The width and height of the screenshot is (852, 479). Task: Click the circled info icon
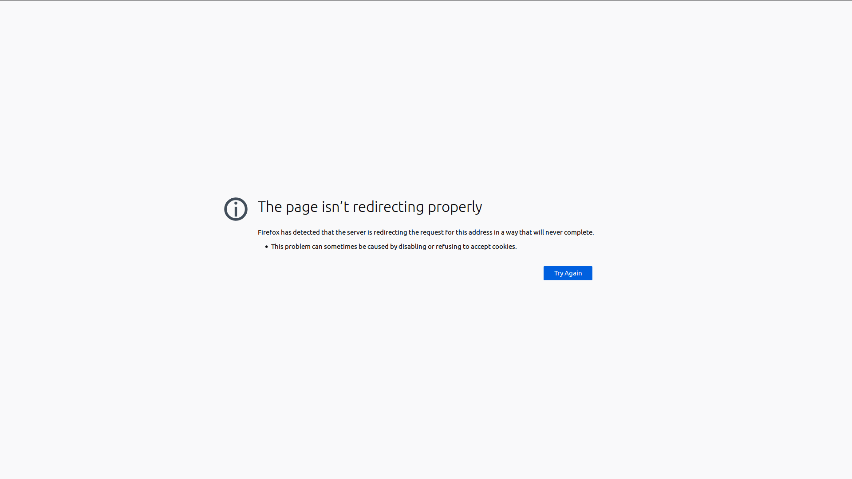click(x=236, y=209)
